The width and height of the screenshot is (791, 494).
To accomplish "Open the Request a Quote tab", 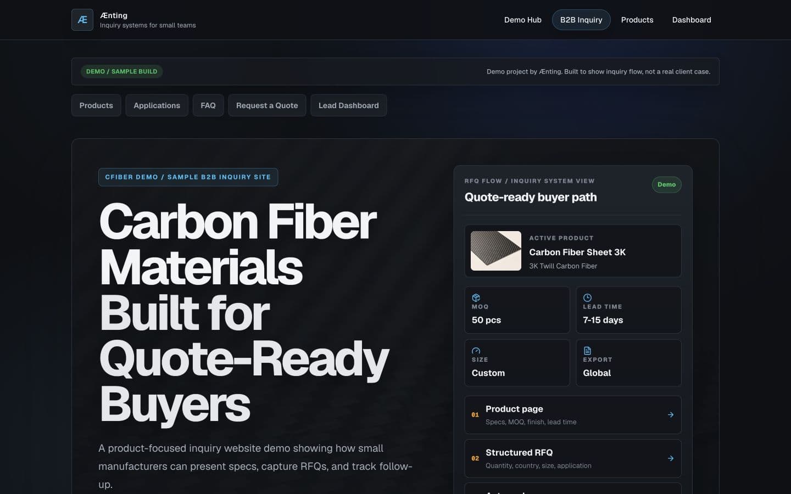I will pyautogui.click(x=267, y=105).
